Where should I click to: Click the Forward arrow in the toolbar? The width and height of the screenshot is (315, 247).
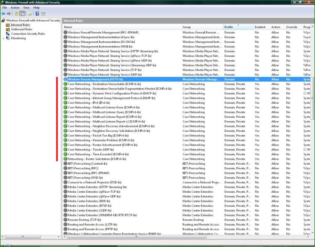click(9, 14)
